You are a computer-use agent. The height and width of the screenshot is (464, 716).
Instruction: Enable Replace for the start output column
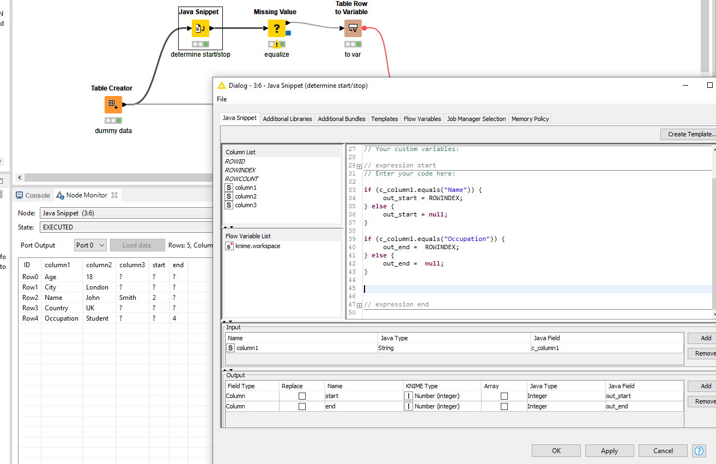(x=302, y=395)
